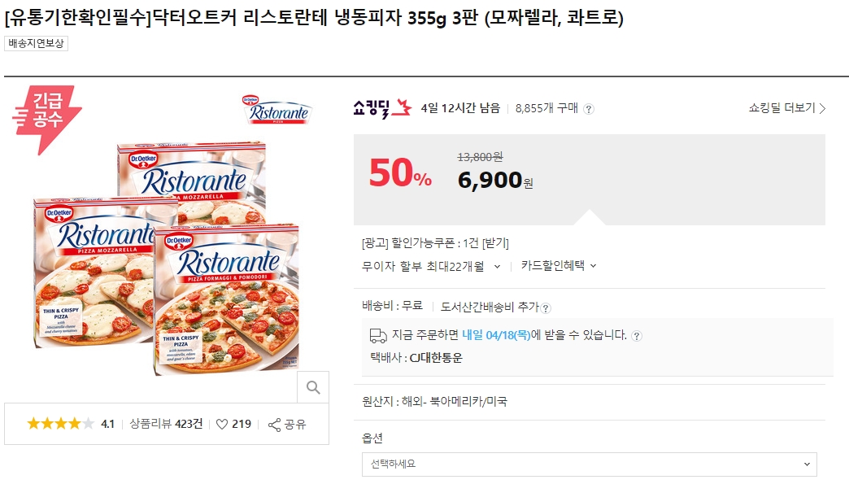Click the 배송지연보상 badge
Image resolution: width=849 pixels, height=484 pixels.
37,44
